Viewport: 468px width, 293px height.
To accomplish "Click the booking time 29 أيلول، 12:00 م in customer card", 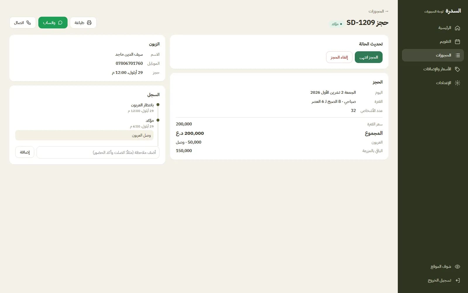I will (x=128, y=72).
